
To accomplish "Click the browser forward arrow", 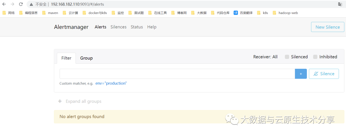I will tap(12, 4).
